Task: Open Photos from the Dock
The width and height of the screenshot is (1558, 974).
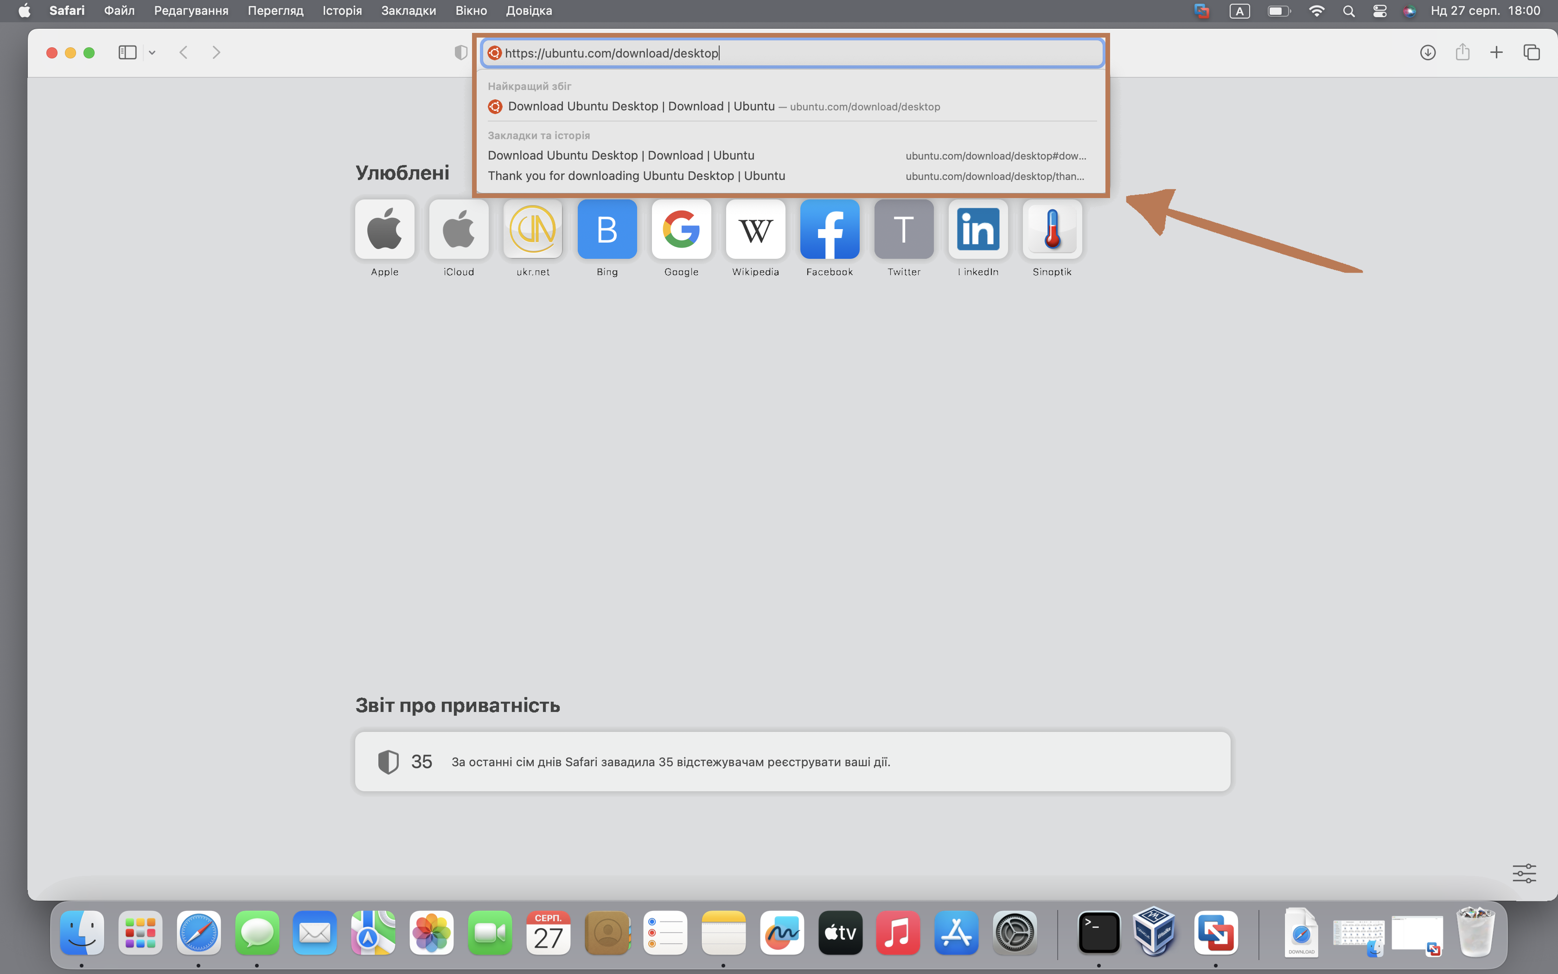Action: (x=431, y=932)
